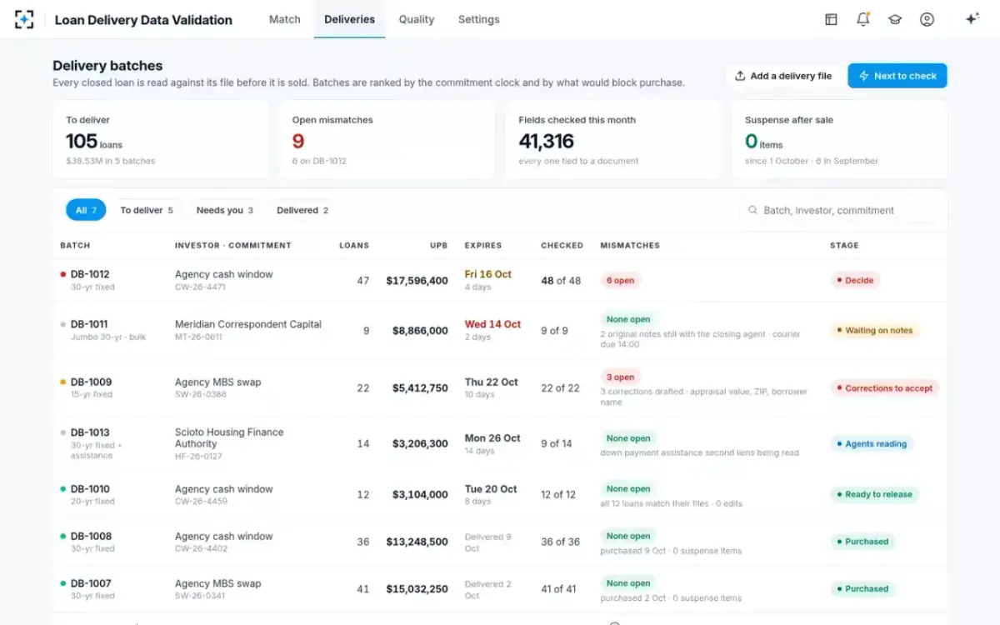
Task: Open the layout panel icon
Action: (831, 19)
